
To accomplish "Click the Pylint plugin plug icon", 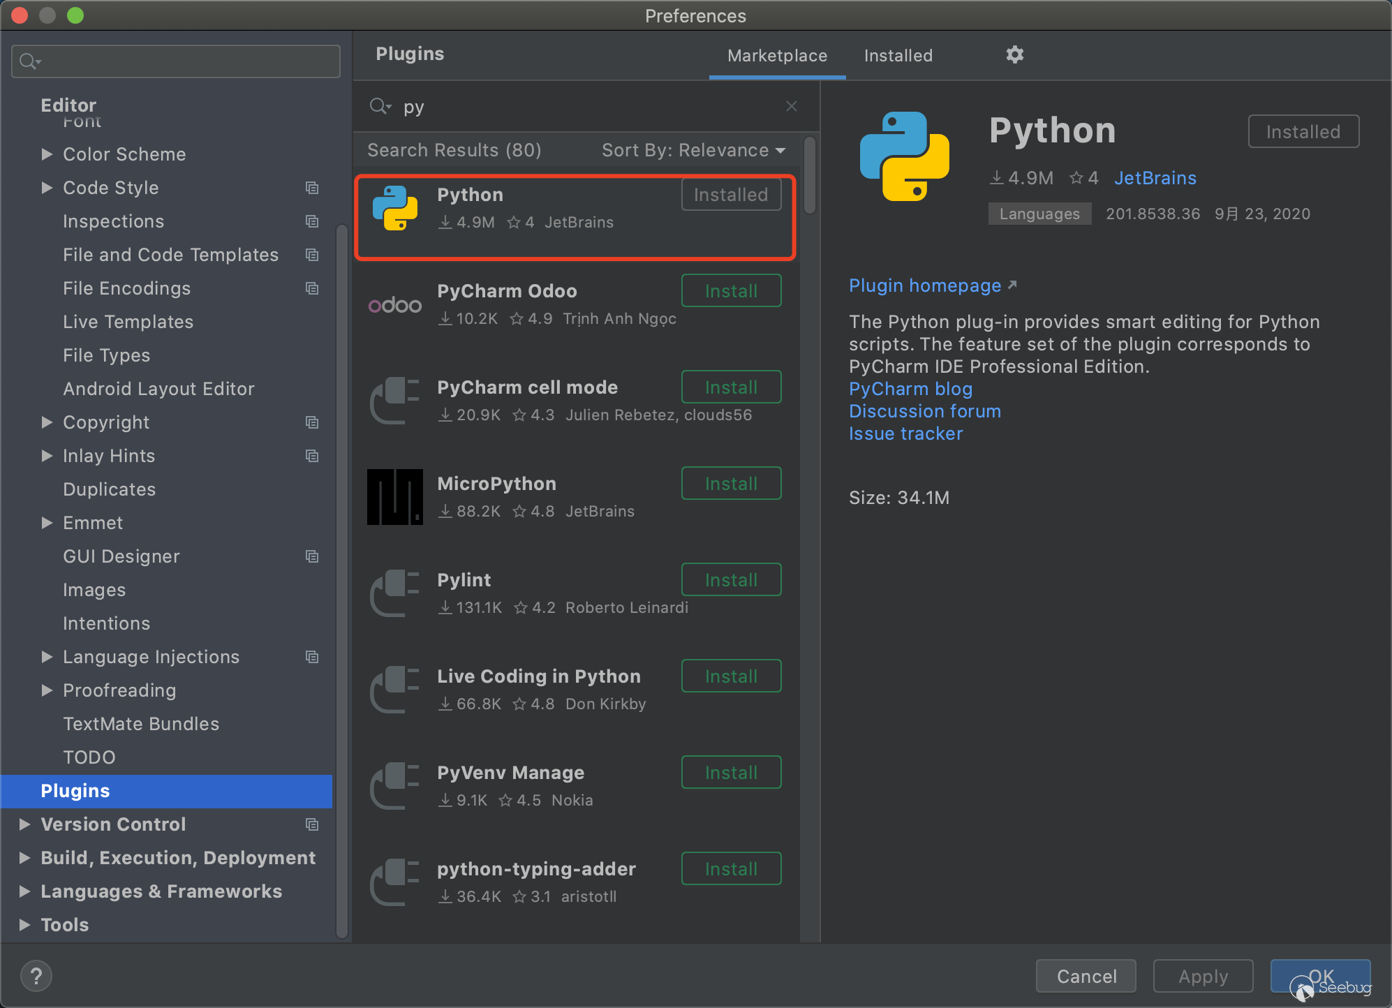I will (x=395, y=593).
